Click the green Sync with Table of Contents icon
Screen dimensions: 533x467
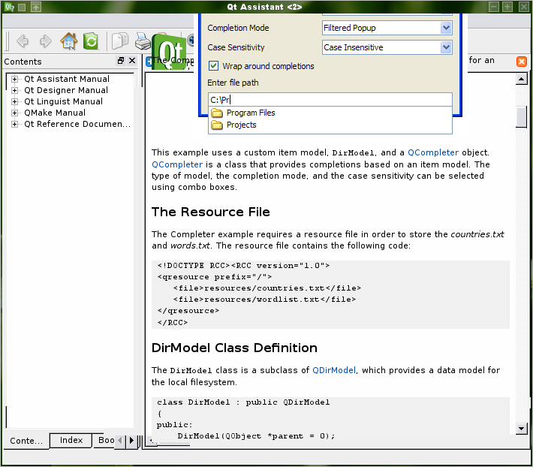pos(91,41)
